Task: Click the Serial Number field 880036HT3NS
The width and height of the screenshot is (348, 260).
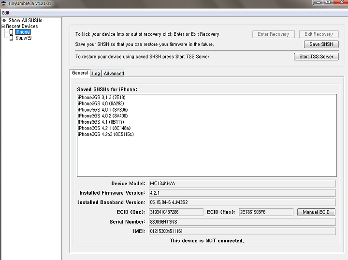Action: coord(242,222)
